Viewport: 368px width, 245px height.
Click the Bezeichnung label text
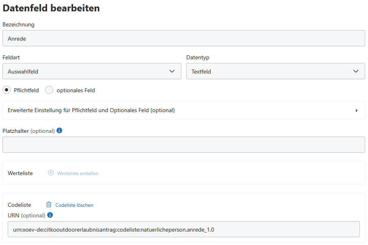click(18, 24)
